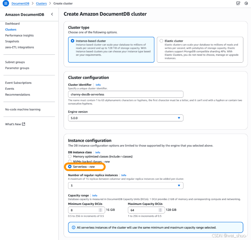Click the clock icon in top-right corner
Viewport: 251px width, 240px height.
[246, 3]
